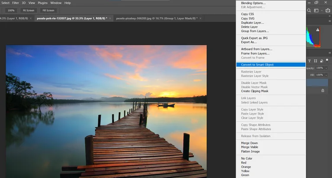Viewport: 332px width, 178px height.
Task: Click the Fit Screen button
Action: click(x=29, y=10)
